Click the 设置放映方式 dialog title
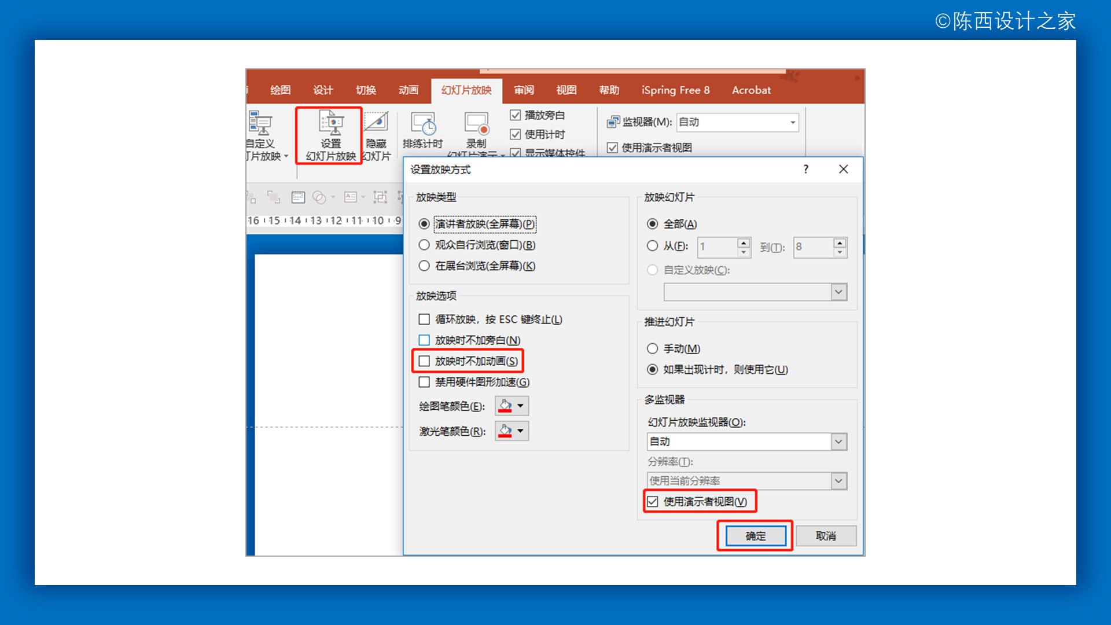The width and height of the screenshot is (1111, 625). point(440,170)
